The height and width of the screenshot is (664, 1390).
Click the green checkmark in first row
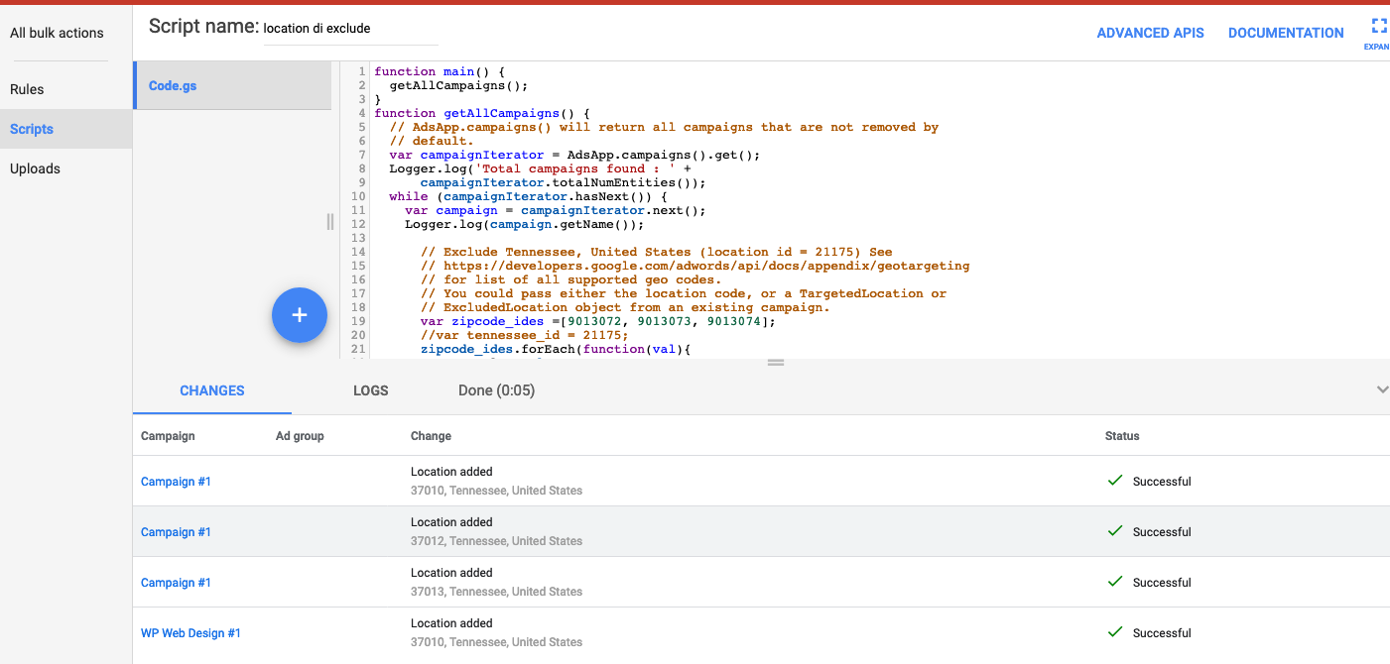(1115, 481)
